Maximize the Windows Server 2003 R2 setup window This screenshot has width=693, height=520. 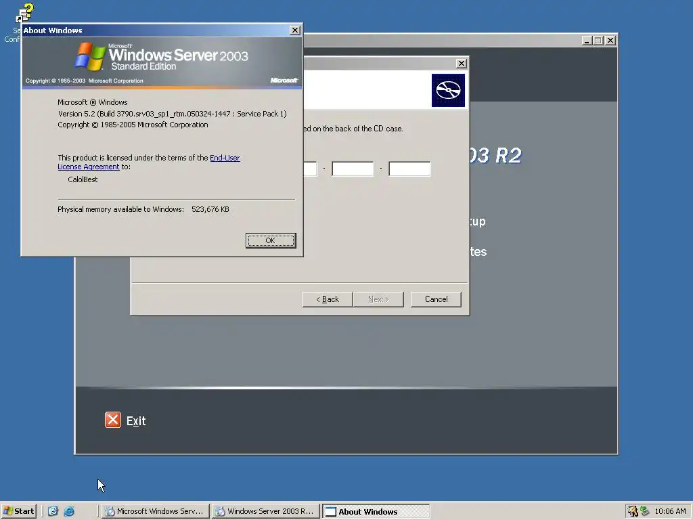598,40
